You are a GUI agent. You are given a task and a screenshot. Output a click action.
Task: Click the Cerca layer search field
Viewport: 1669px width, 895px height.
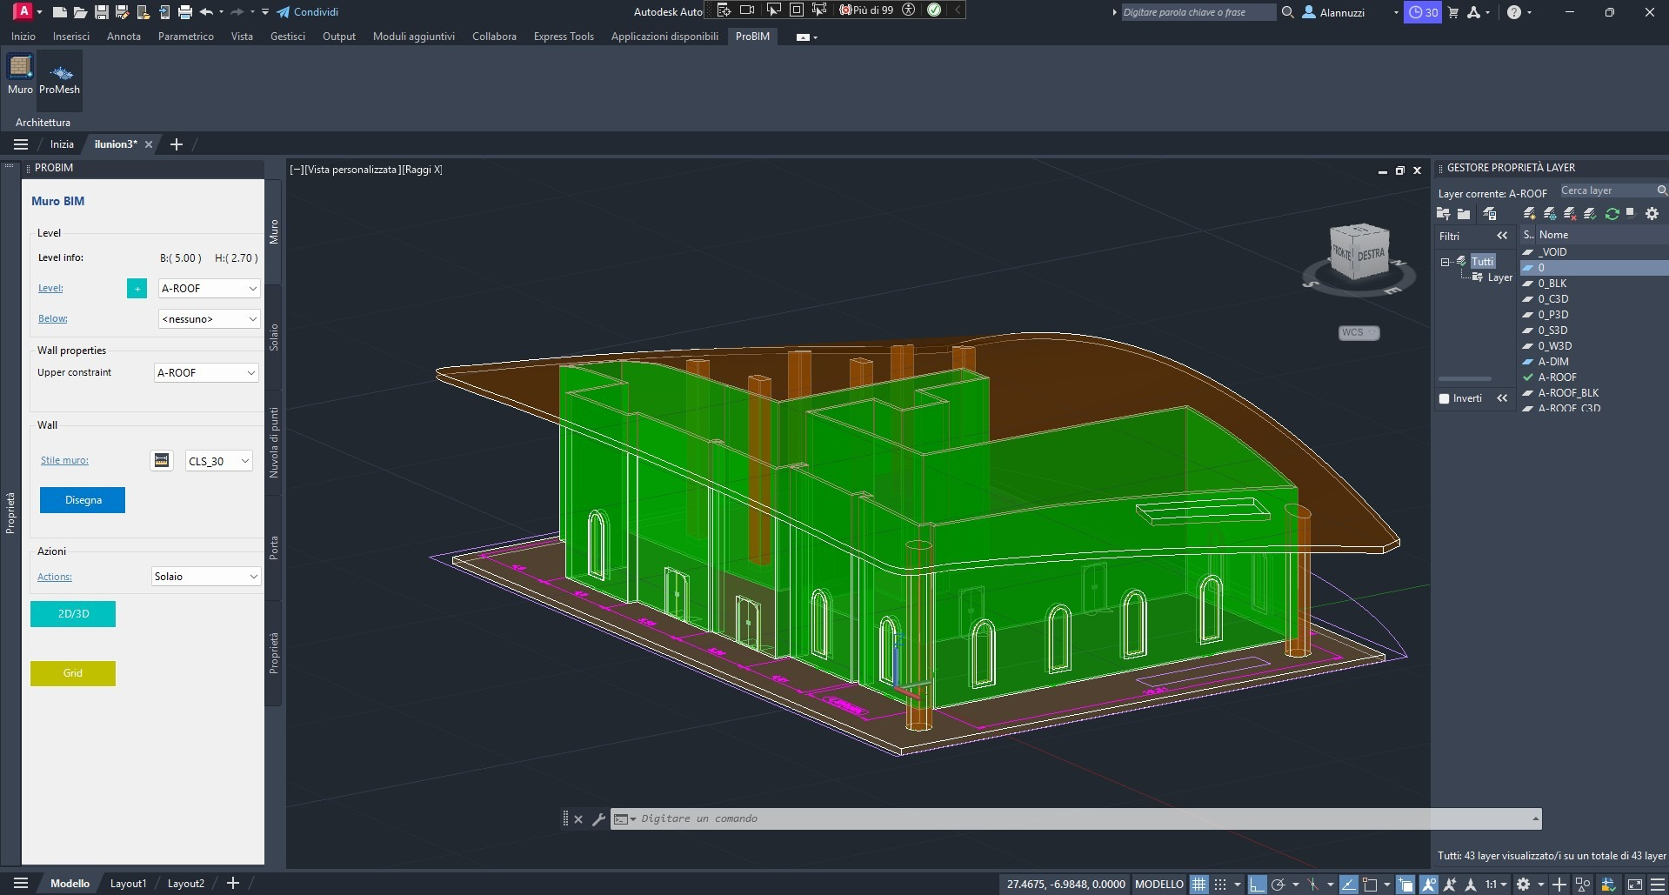(x=1606, y=190)
